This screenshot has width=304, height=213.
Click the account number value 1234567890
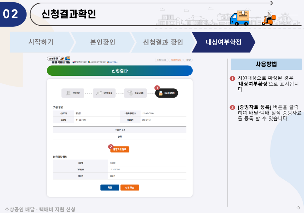(115, 169)
